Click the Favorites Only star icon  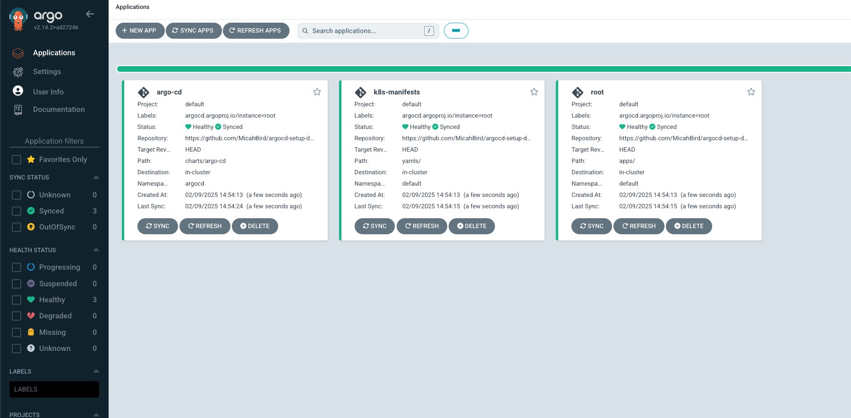31,159
